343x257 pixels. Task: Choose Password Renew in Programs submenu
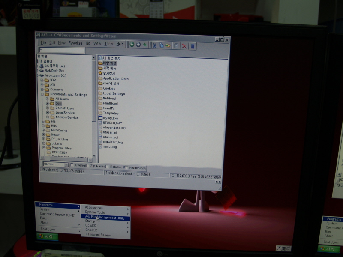pos(98,235)
